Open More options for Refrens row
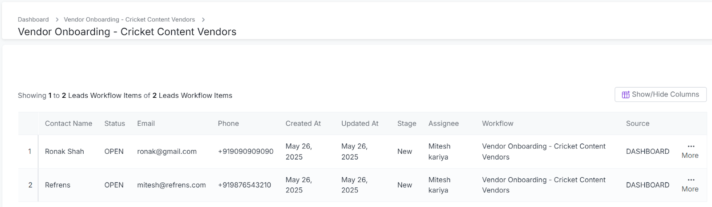Screen dimensions: 712x207 point(690,185)
